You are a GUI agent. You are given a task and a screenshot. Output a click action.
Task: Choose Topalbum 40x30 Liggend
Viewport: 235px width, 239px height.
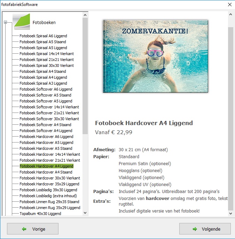[40, 214]
